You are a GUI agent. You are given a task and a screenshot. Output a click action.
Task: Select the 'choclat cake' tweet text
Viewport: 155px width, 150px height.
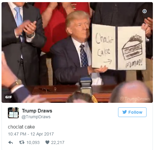point(21,127)
